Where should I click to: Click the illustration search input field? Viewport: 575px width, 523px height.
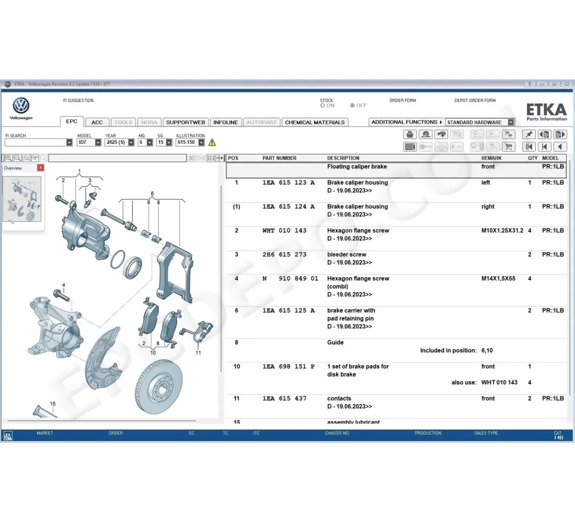(x=117, y=158)
